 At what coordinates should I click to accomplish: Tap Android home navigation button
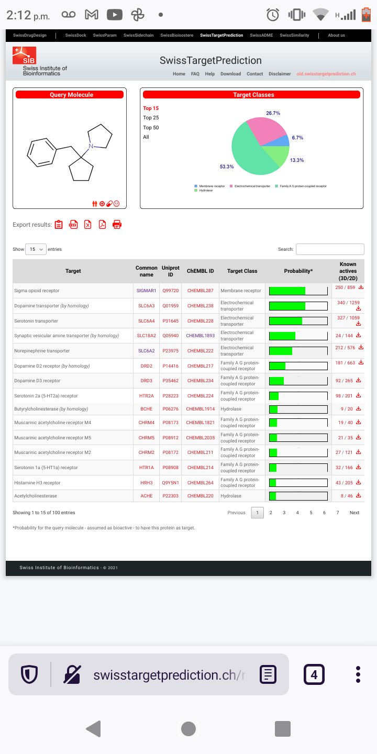click(188, 728)
